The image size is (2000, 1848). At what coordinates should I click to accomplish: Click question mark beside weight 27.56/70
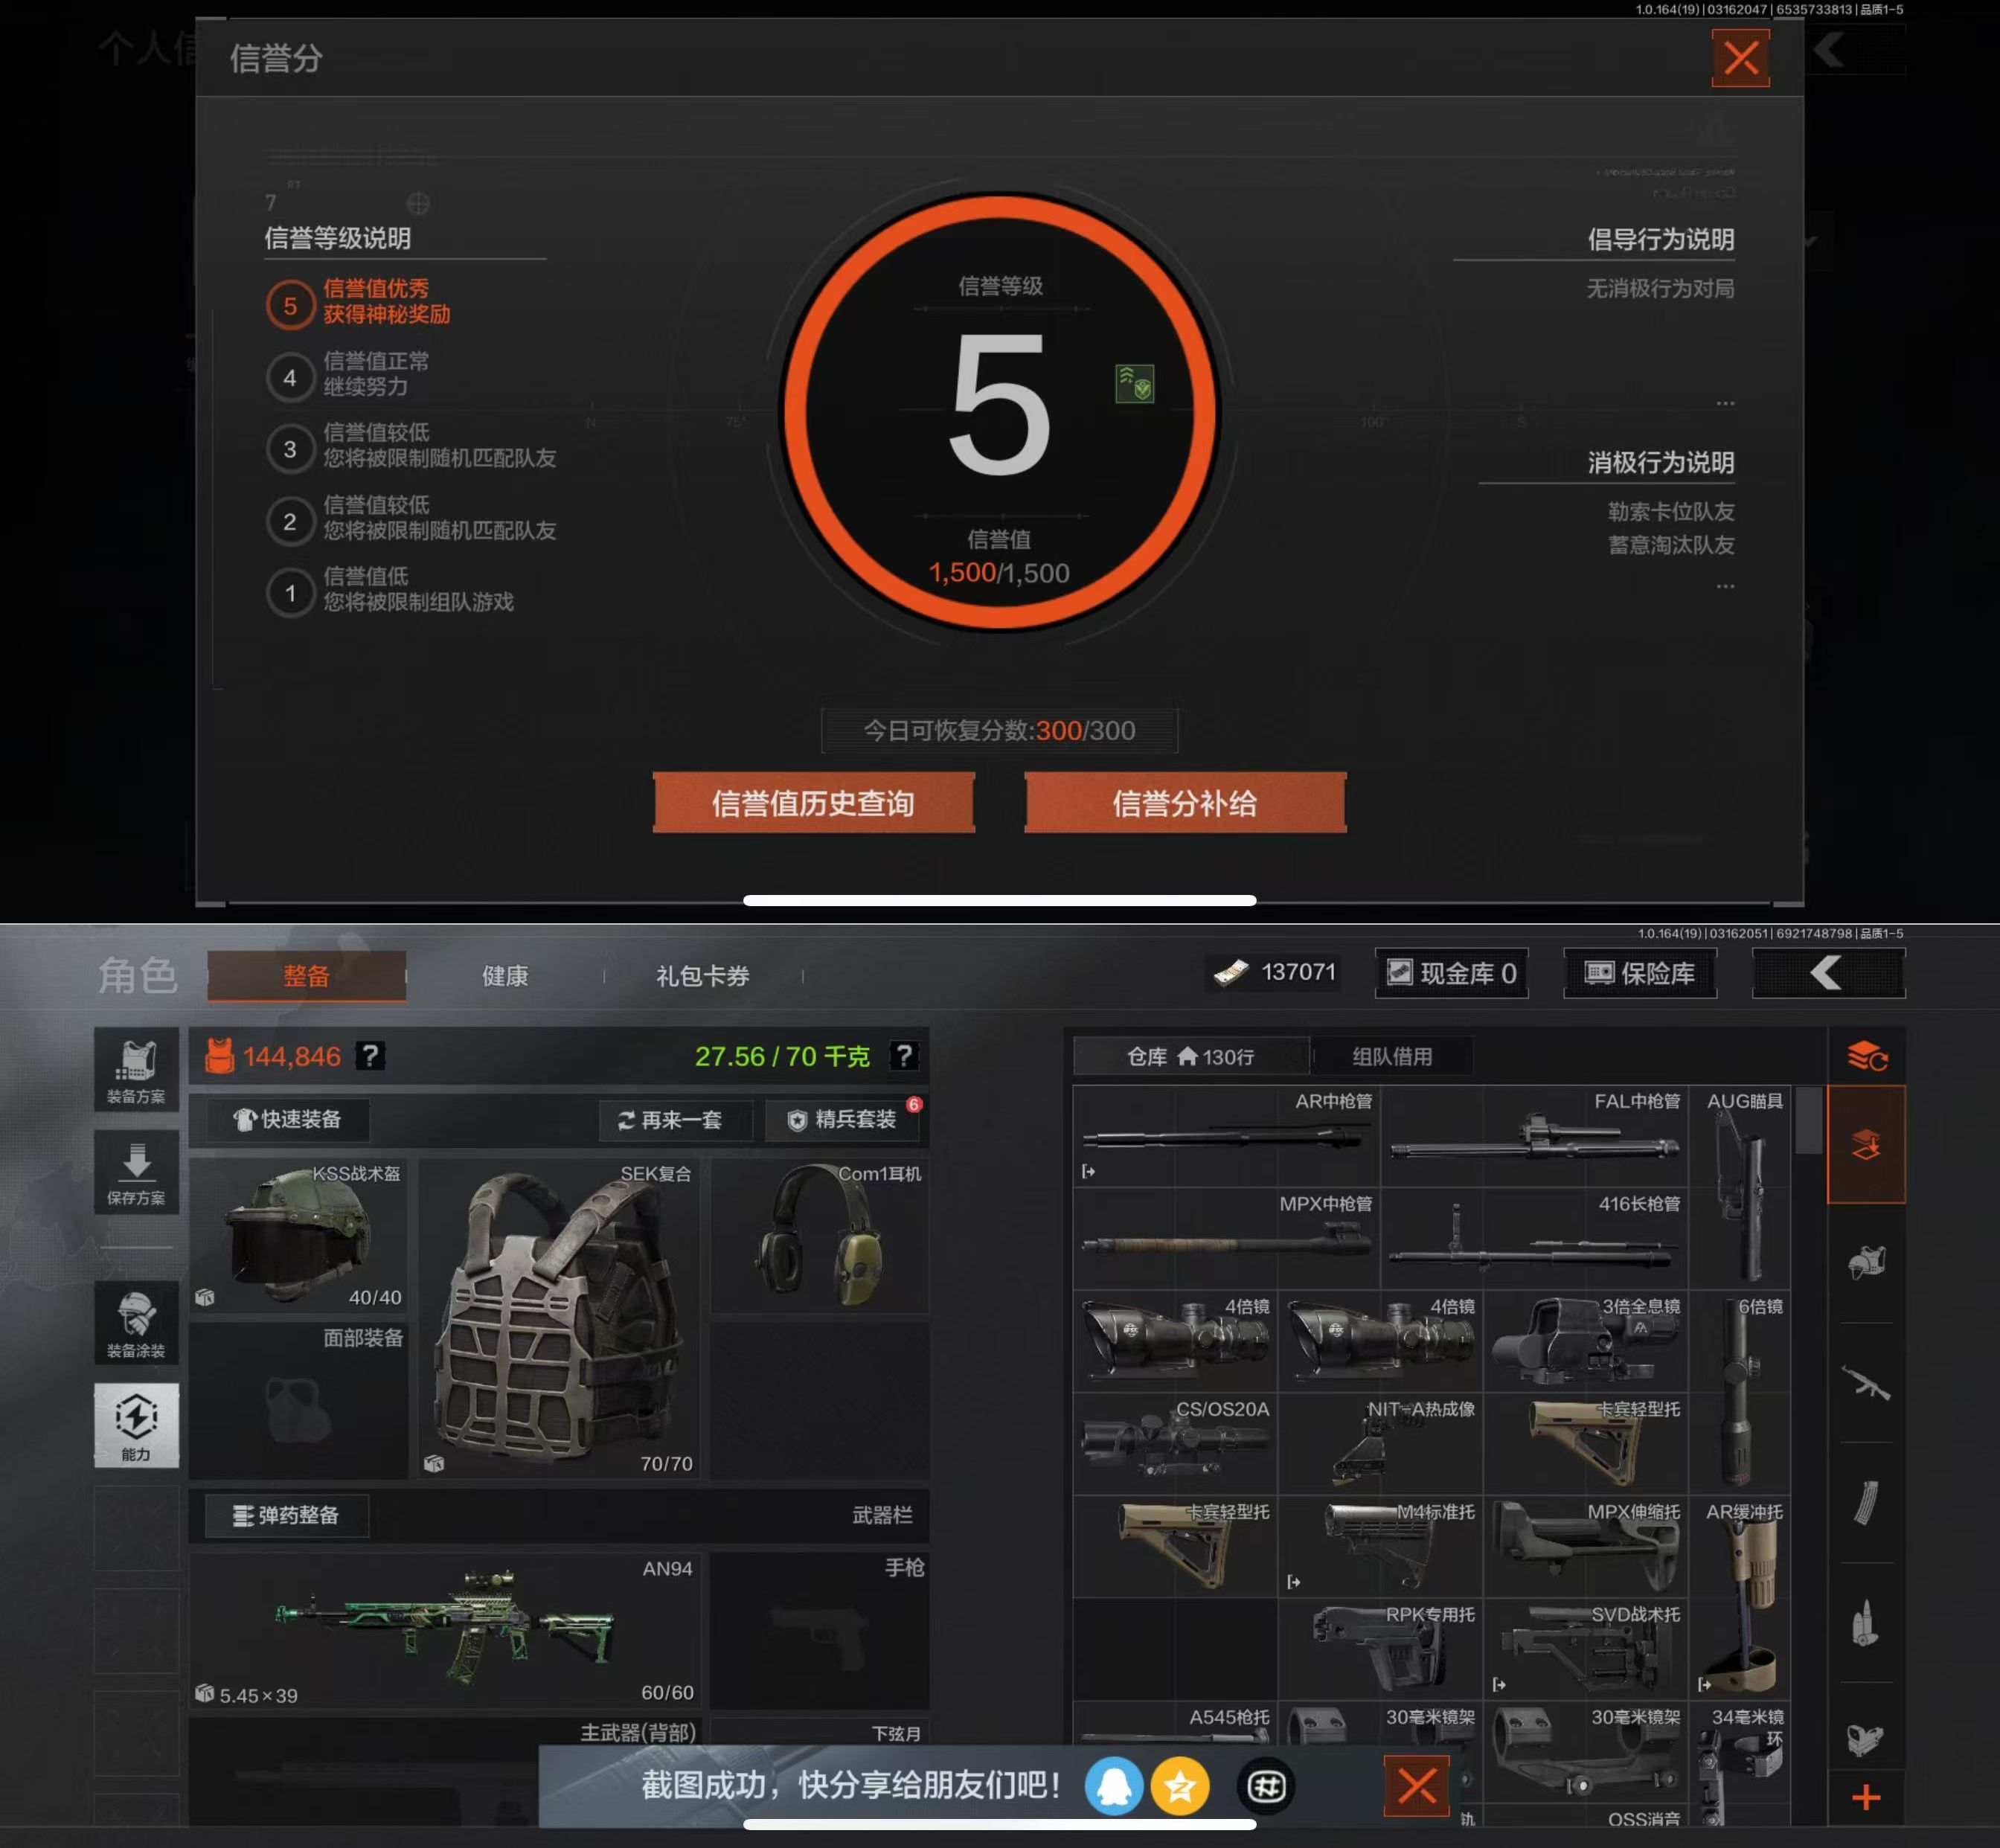coord(903,1056)
